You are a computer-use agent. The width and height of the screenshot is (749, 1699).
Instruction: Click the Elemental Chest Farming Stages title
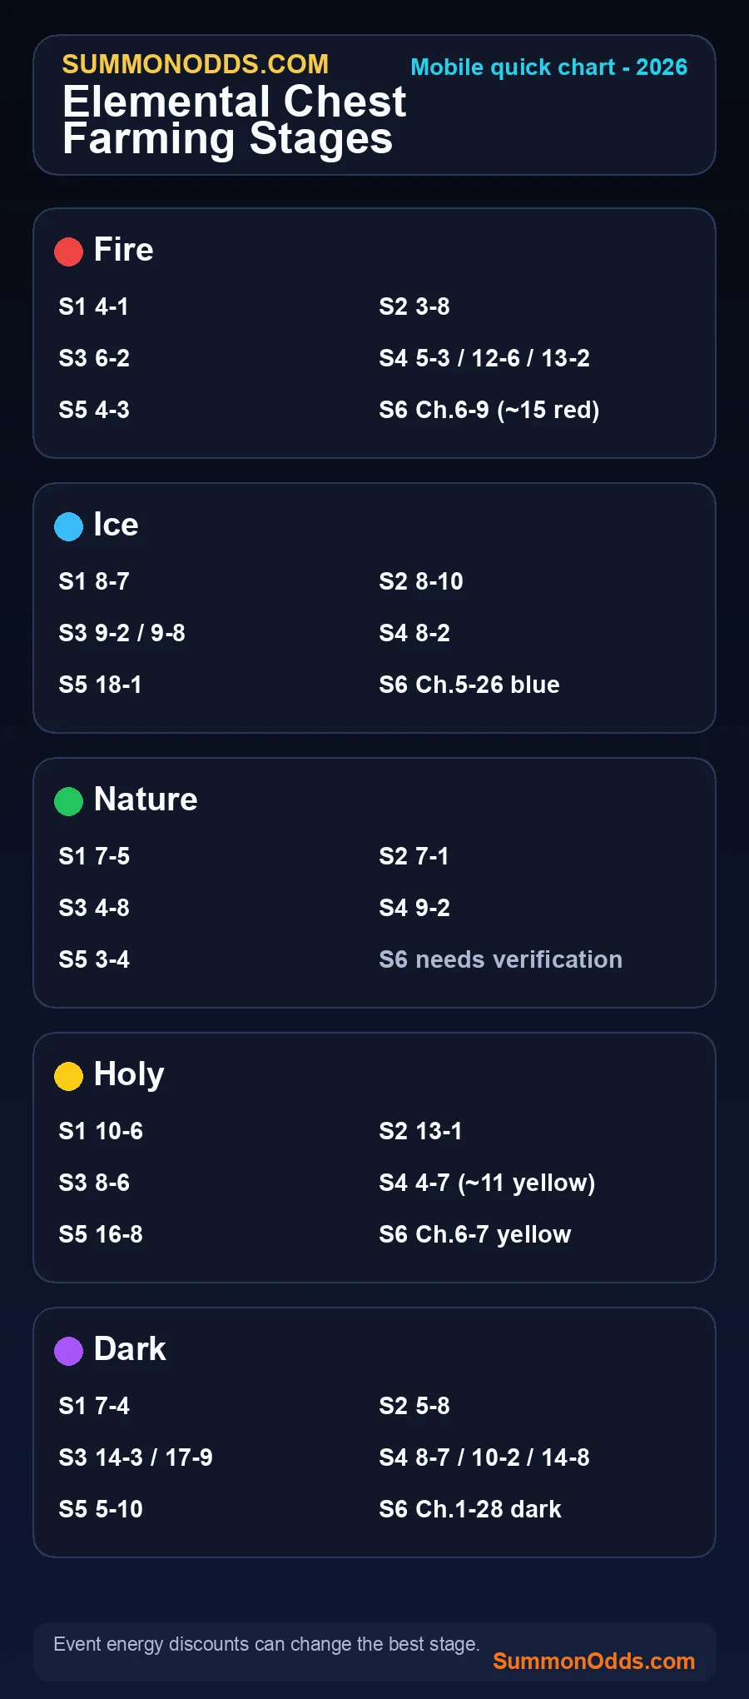[x=235, y=120]
